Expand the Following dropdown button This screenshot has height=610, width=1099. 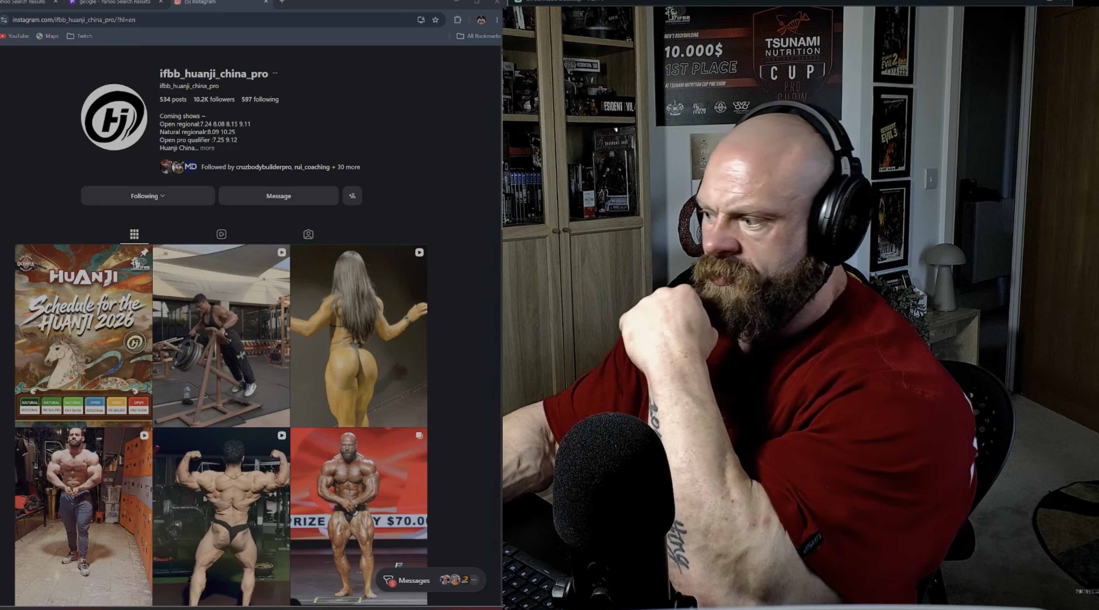click(x=148, y=195)
